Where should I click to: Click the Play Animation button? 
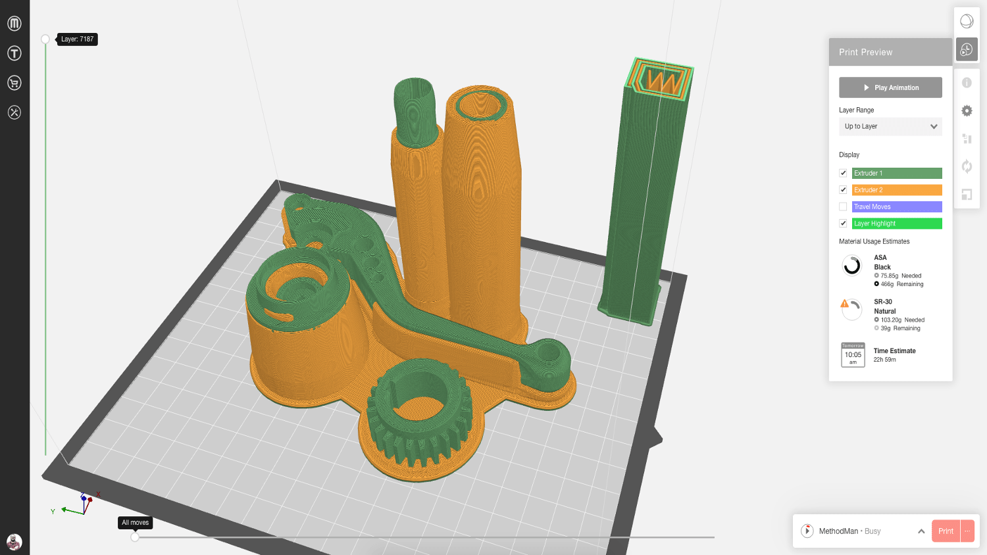click(890, 87)
